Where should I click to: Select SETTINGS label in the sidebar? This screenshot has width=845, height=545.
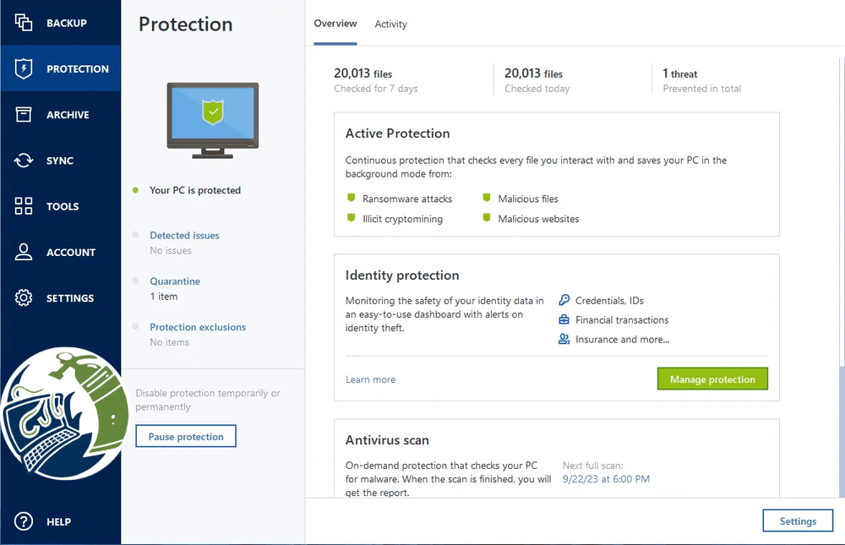point(70,298)
